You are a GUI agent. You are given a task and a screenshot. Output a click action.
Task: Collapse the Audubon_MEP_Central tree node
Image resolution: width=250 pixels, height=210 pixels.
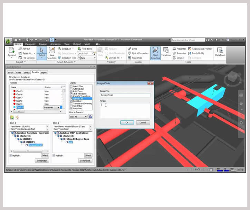[55, 133]
